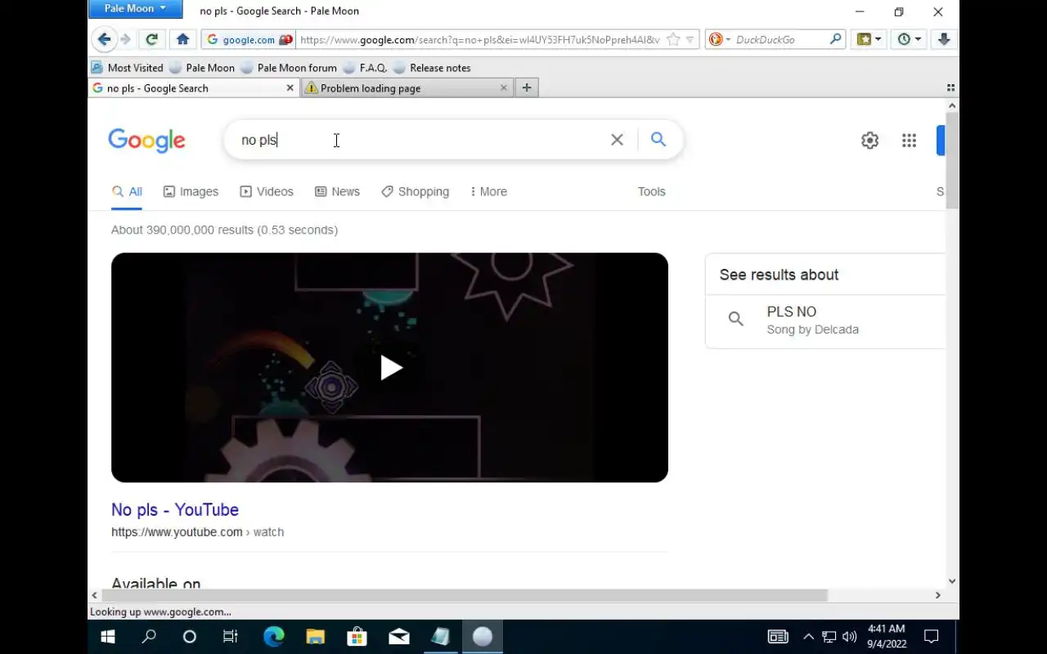Click into the Google search field
Image resolution: width=1047 pixels, height=654 pixels.
pyautogui.click(x=417, y=140)
